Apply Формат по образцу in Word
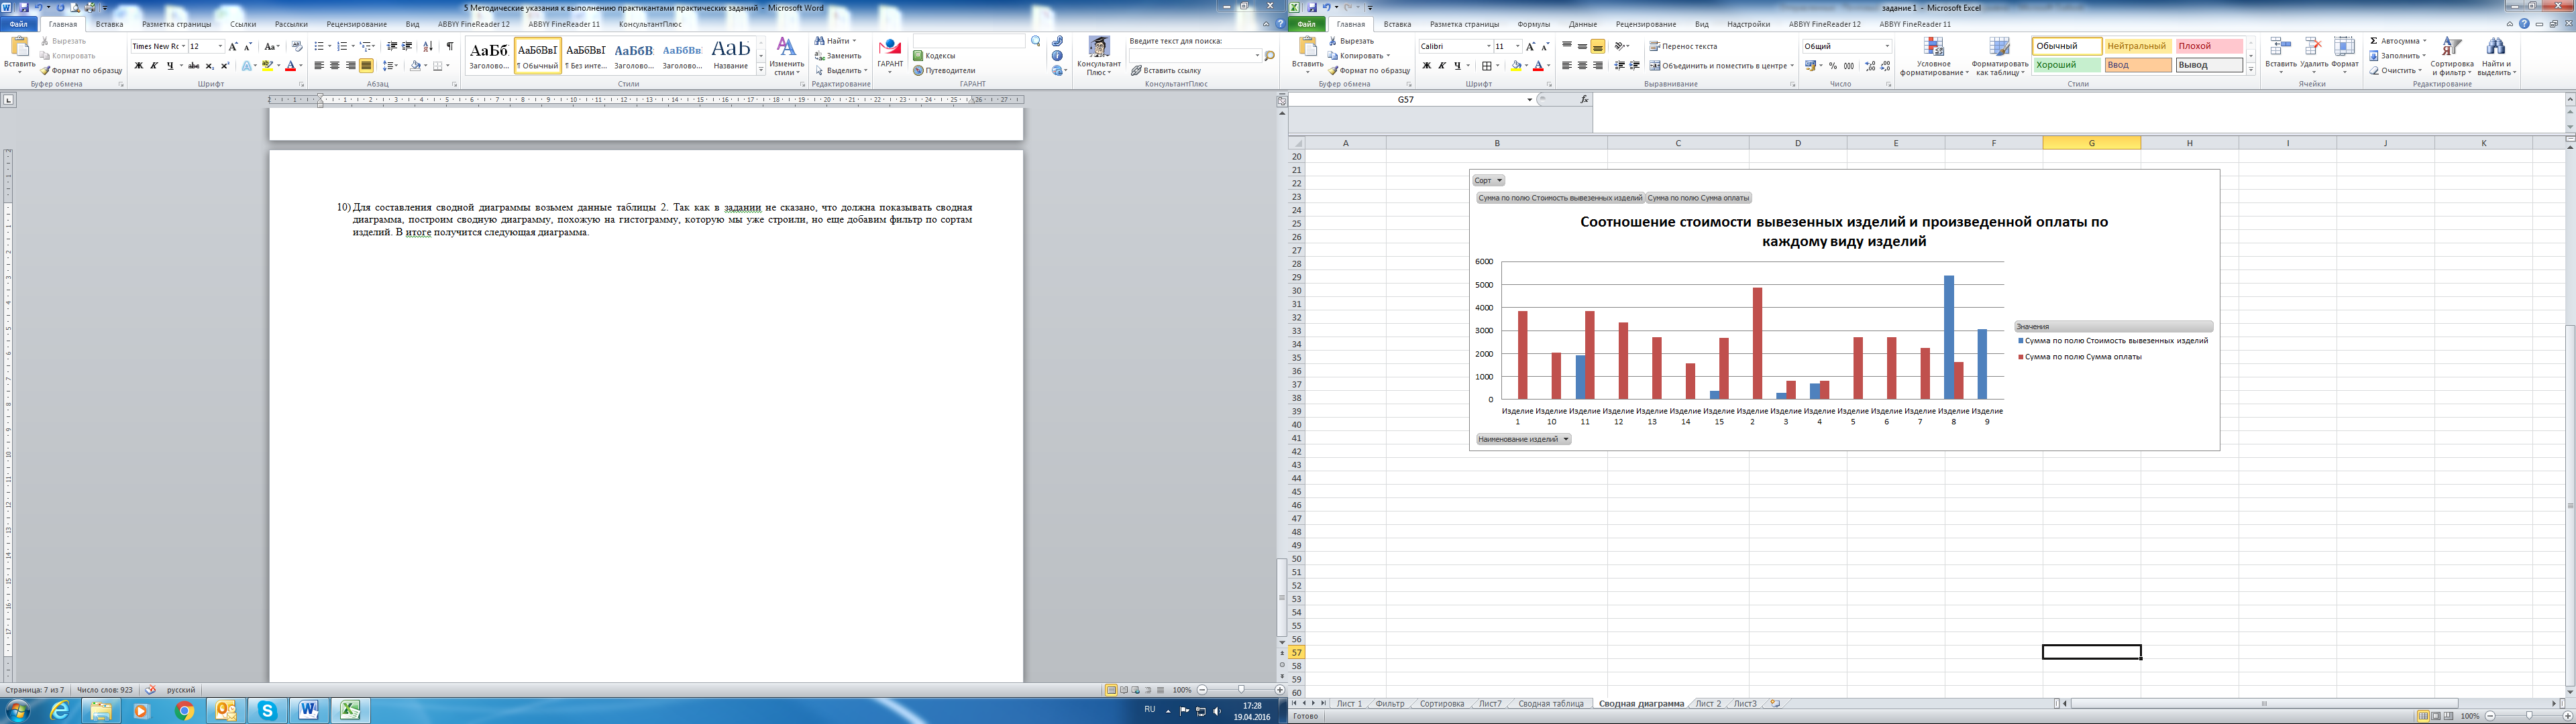Image resolution: width=2576 pixels, height=724 pixels. (x=82, y=70)
